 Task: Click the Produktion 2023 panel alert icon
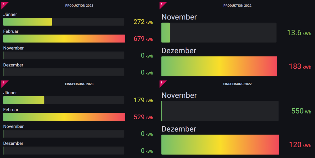pos(4,4)
